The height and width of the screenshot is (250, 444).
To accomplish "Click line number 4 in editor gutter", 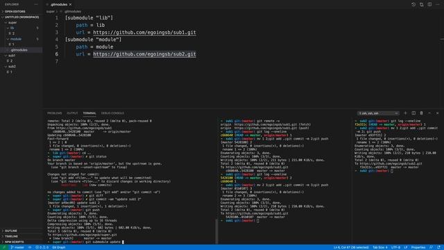I will [x=57, y=40].
